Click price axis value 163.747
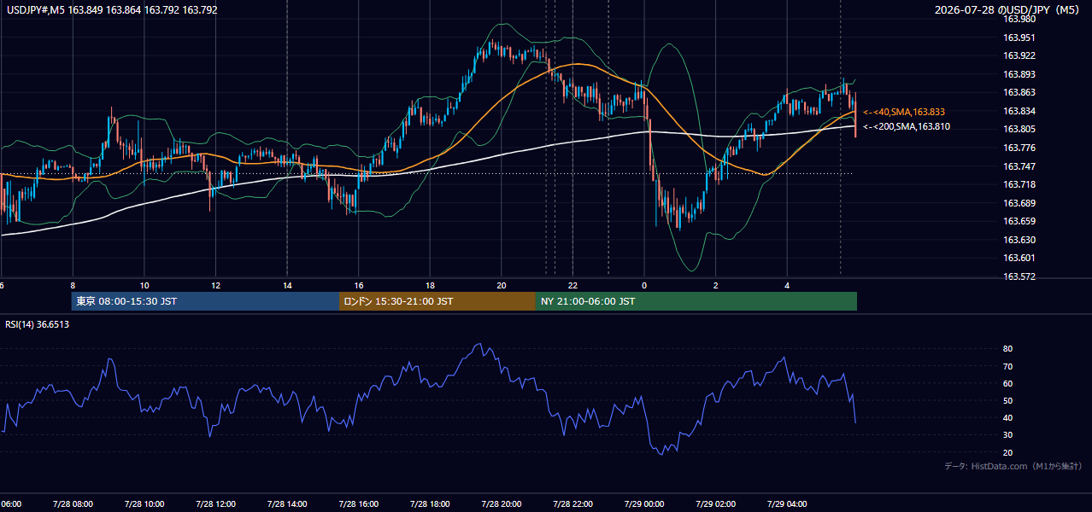The image size is (1092, 512). [1019, 166]
